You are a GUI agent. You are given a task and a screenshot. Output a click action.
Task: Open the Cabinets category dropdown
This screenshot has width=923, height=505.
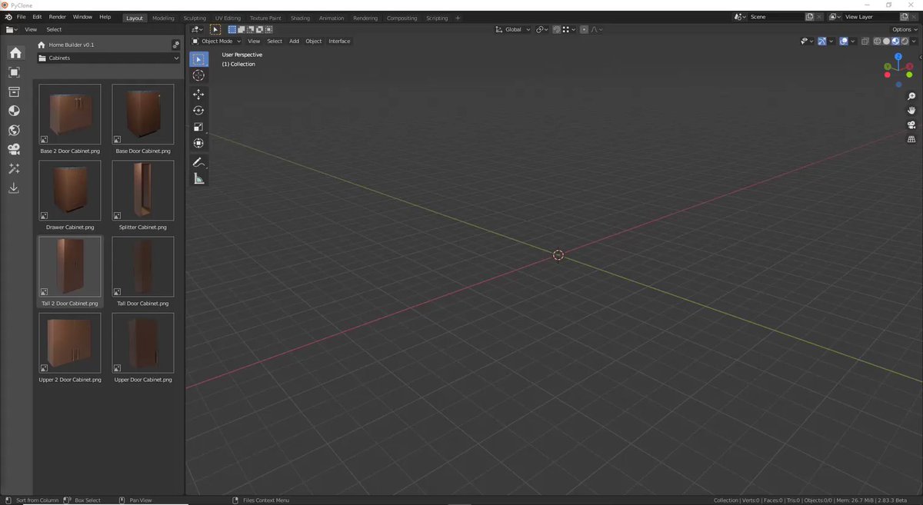(x=108, y=58)
